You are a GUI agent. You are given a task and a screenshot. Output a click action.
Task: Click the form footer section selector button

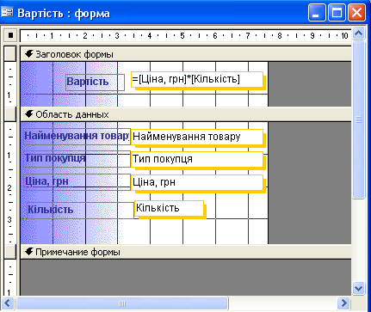click(x=10, y=252)
